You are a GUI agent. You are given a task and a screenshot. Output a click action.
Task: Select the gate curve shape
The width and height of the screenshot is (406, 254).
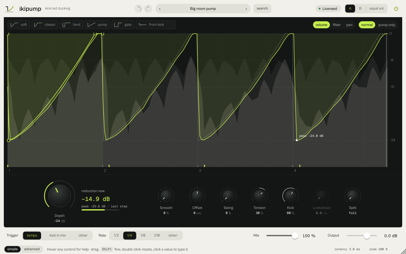pyautogui.click(x=123, y=25)
